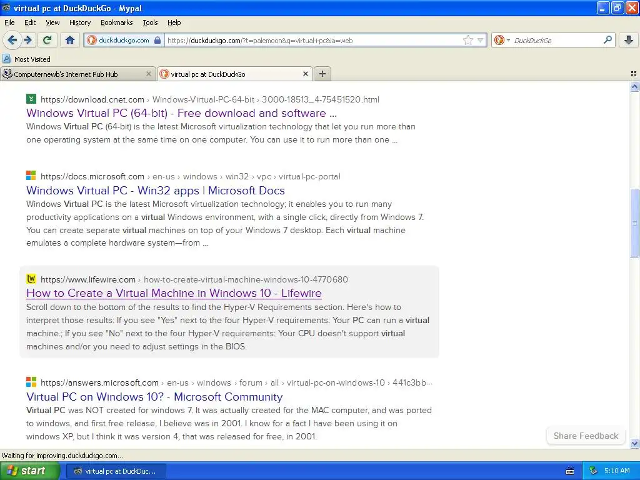Click the keyboard icon in system tray

[x=570, y=471]
